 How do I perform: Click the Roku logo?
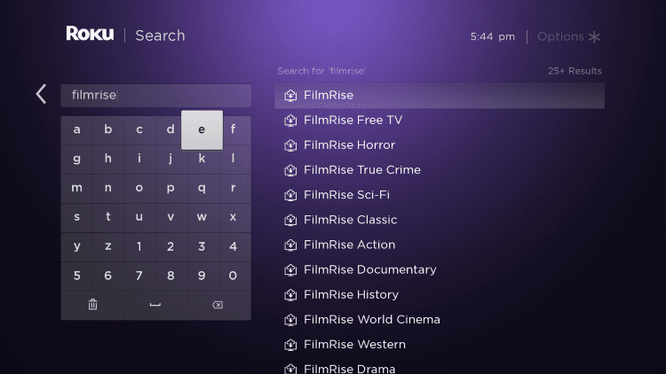point(90,34)
